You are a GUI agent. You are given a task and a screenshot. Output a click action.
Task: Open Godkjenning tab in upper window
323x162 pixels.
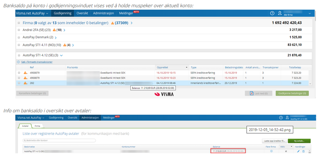[62, 13]
